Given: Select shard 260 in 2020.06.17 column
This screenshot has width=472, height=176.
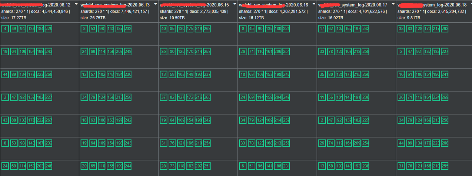Looking at the screenshot, I should click(366, 75).
